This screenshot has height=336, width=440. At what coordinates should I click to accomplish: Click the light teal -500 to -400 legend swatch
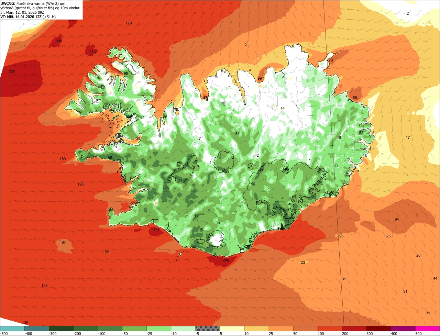pos(12,328)
